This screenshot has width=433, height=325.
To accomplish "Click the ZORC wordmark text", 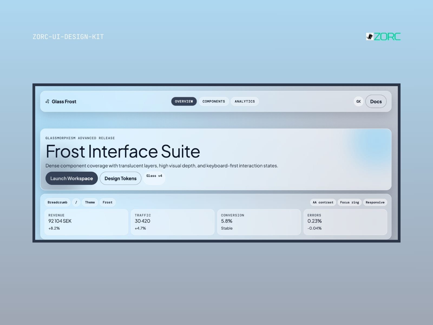I will click(387, 37).
